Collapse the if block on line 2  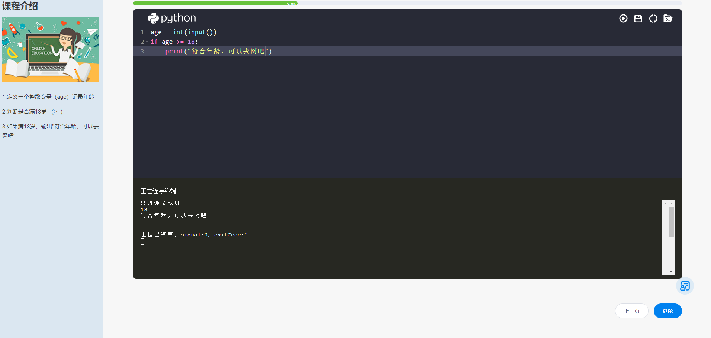(147, 42)
